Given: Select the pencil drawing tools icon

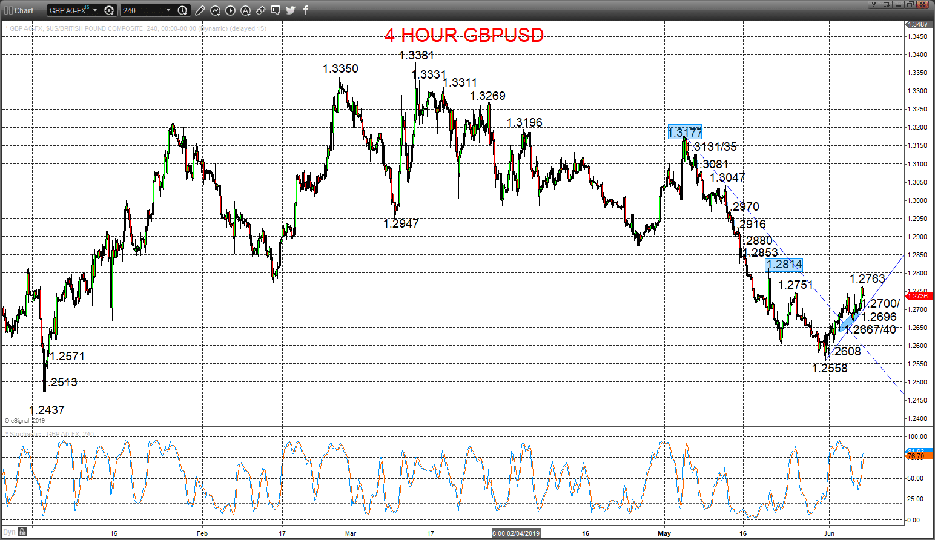Looking at the screenshot, I should click(x=200, y=10).
